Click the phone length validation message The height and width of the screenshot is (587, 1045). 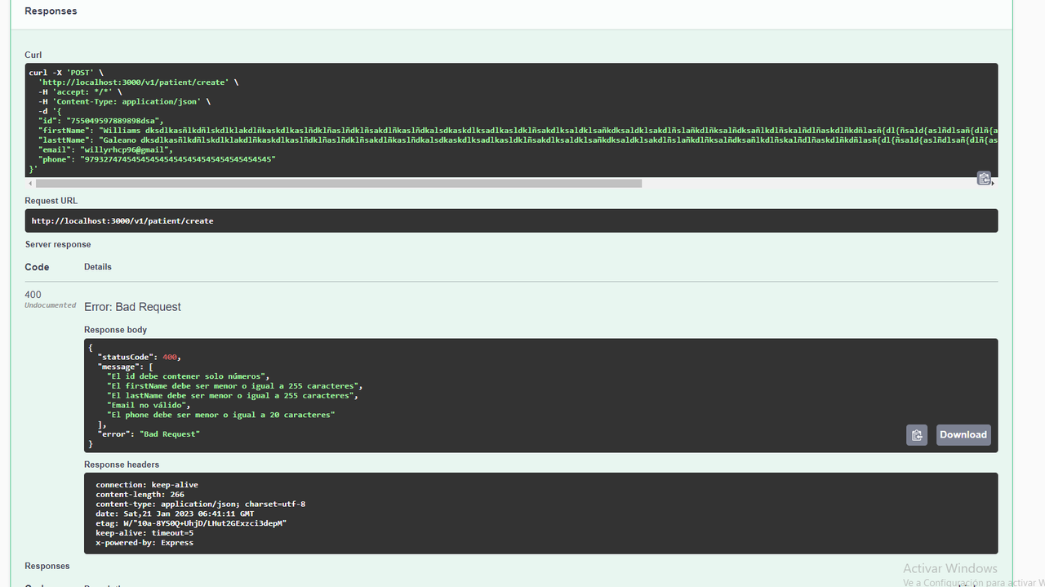point(221,415)
